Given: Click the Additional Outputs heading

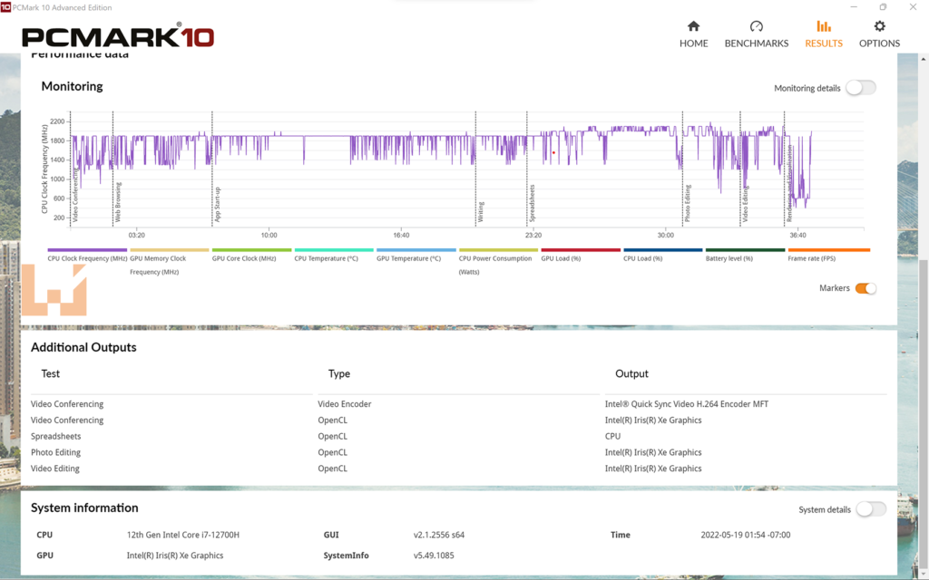Looking at the screenshot, I should pyautogui.click(x=83, y=347).
